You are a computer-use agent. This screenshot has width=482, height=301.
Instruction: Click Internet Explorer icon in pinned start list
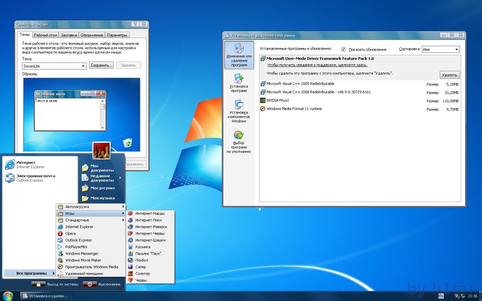tap(10, 165)
